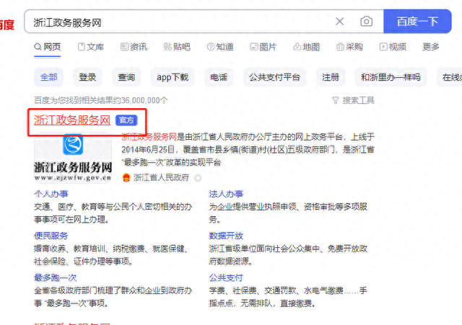Open the 采购 tab
The height and width of the screenshot is (325, 462).
(x=349, y=47)
